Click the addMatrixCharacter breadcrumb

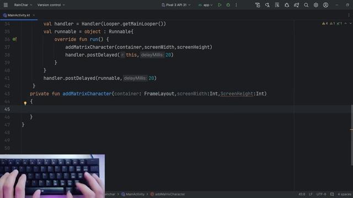click(168, 194)
